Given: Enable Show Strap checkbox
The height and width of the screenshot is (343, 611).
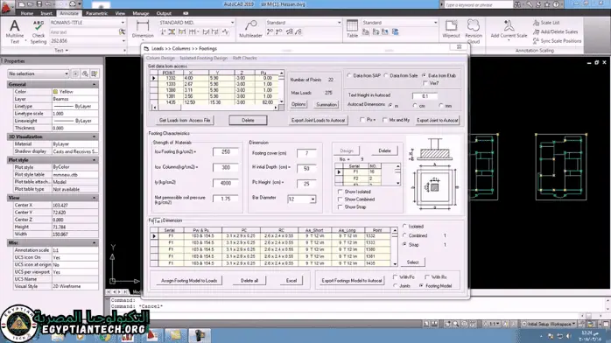Looking at the screenshot, I should (341, 207).
